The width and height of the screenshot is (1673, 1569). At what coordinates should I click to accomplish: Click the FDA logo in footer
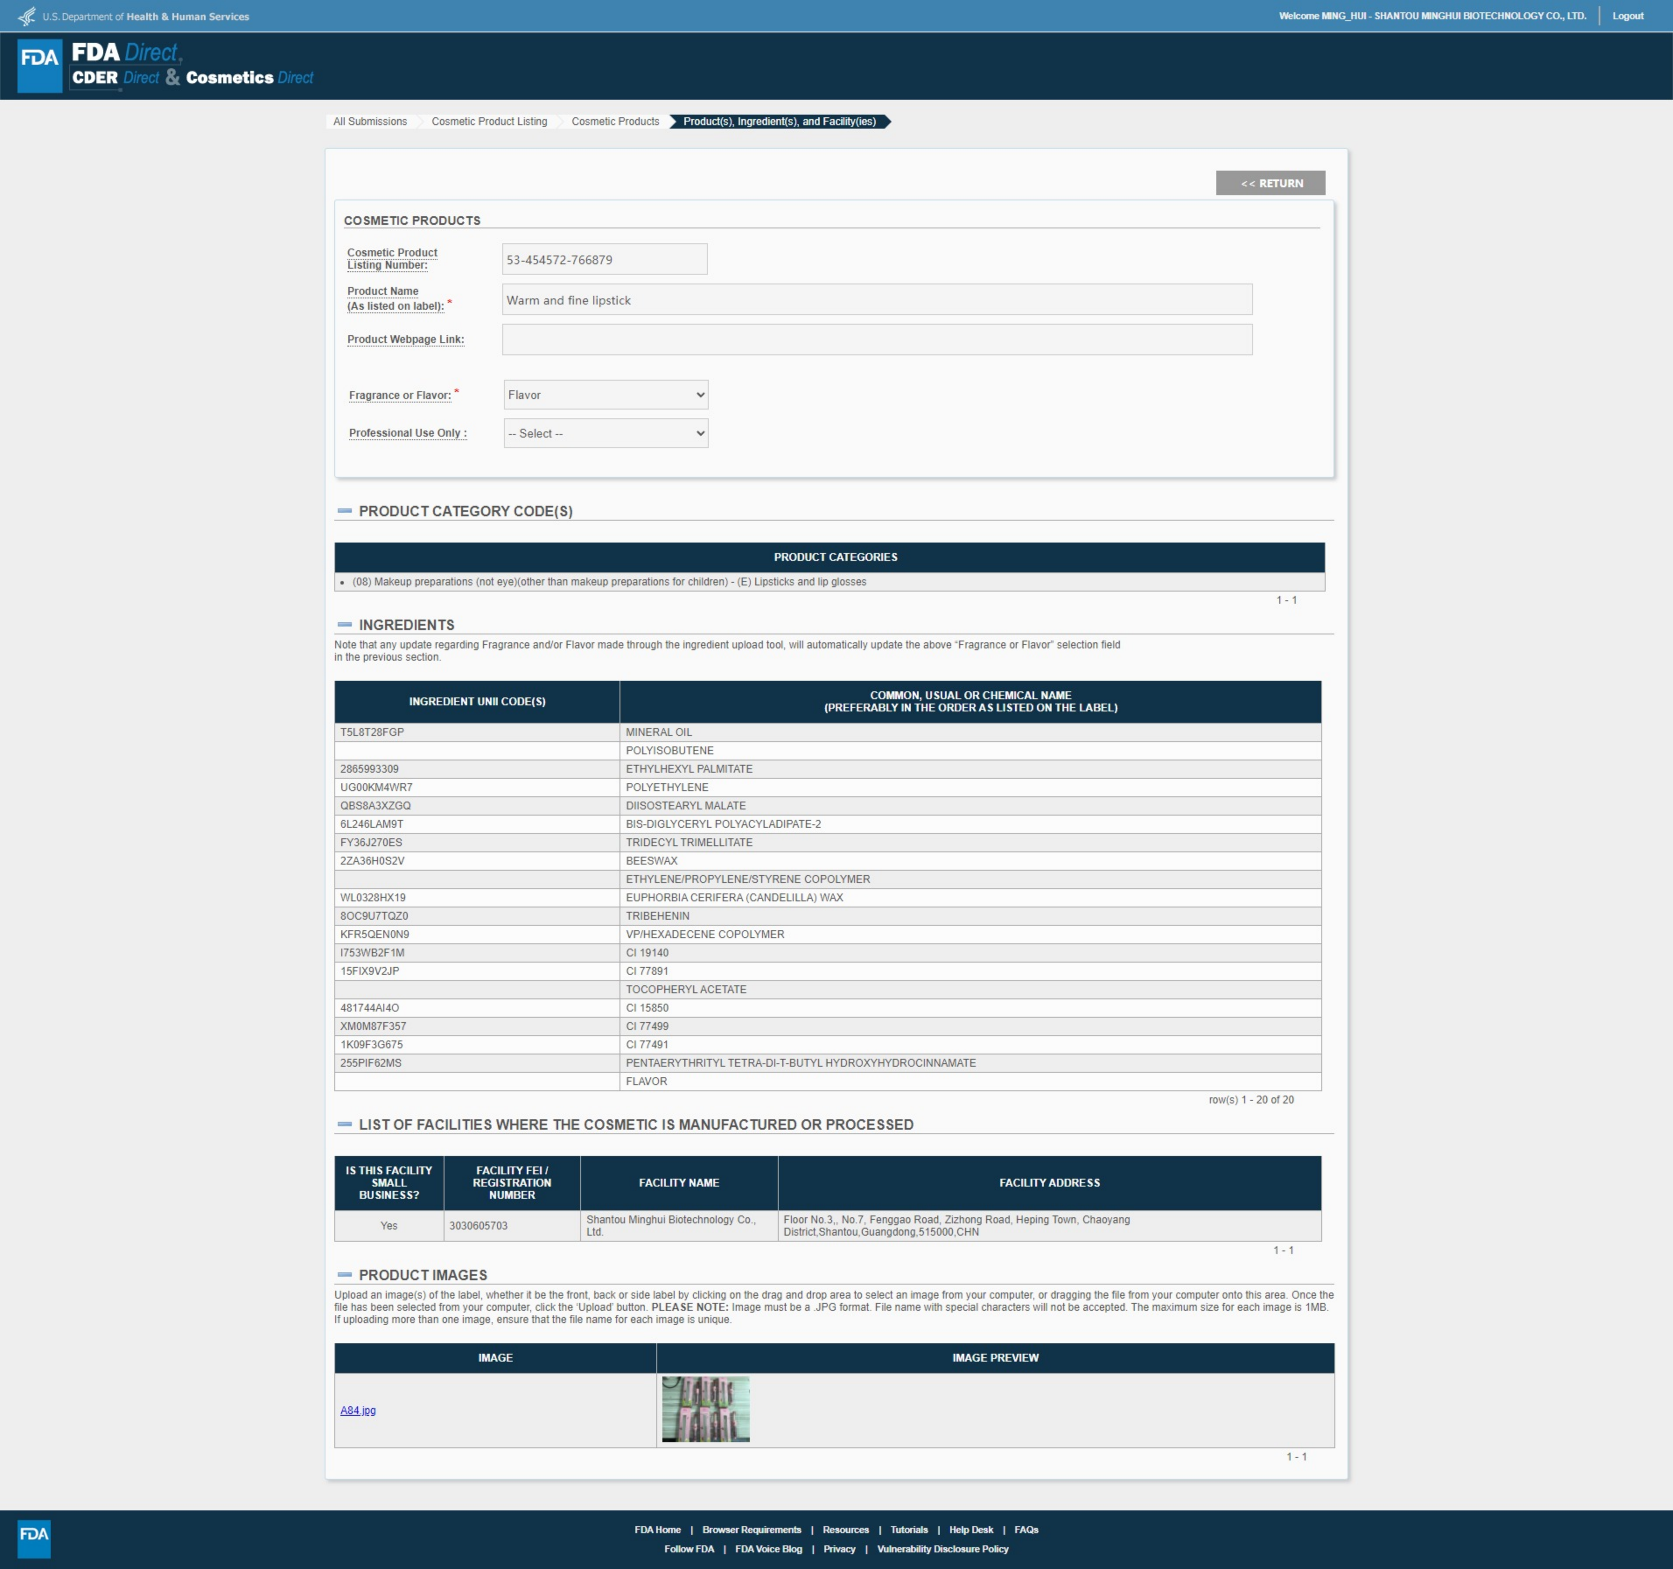[x=34, y=1539]
